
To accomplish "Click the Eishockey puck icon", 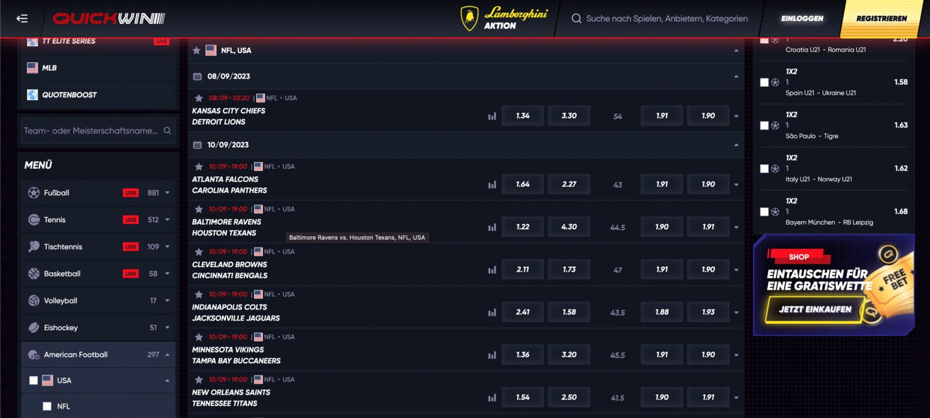I will click(34, 327).
